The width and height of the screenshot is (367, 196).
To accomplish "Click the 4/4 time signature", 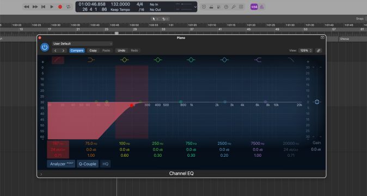I will pyautogui.click(x=140, y=4).
